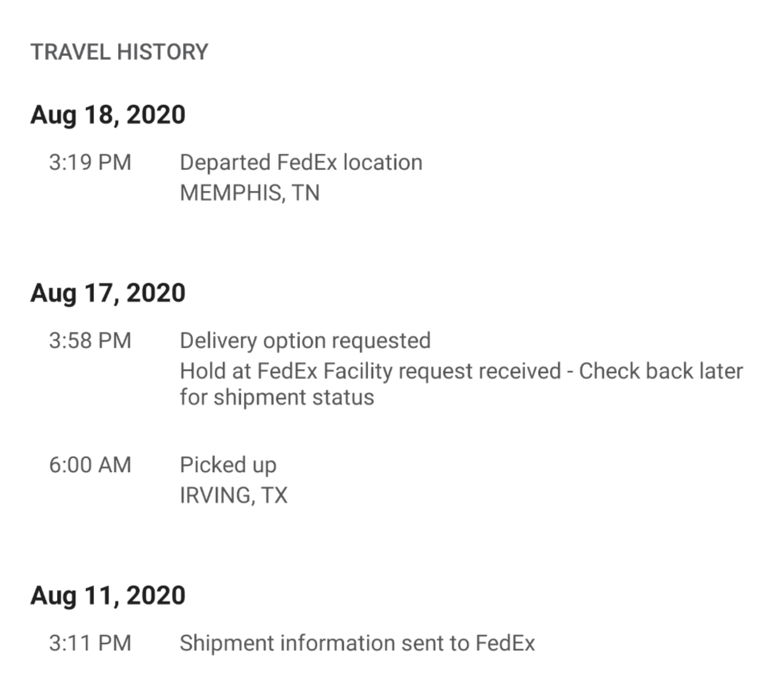Tap the word FedEx in Departed entry
The image size is (769, 697).
[307, 162]
